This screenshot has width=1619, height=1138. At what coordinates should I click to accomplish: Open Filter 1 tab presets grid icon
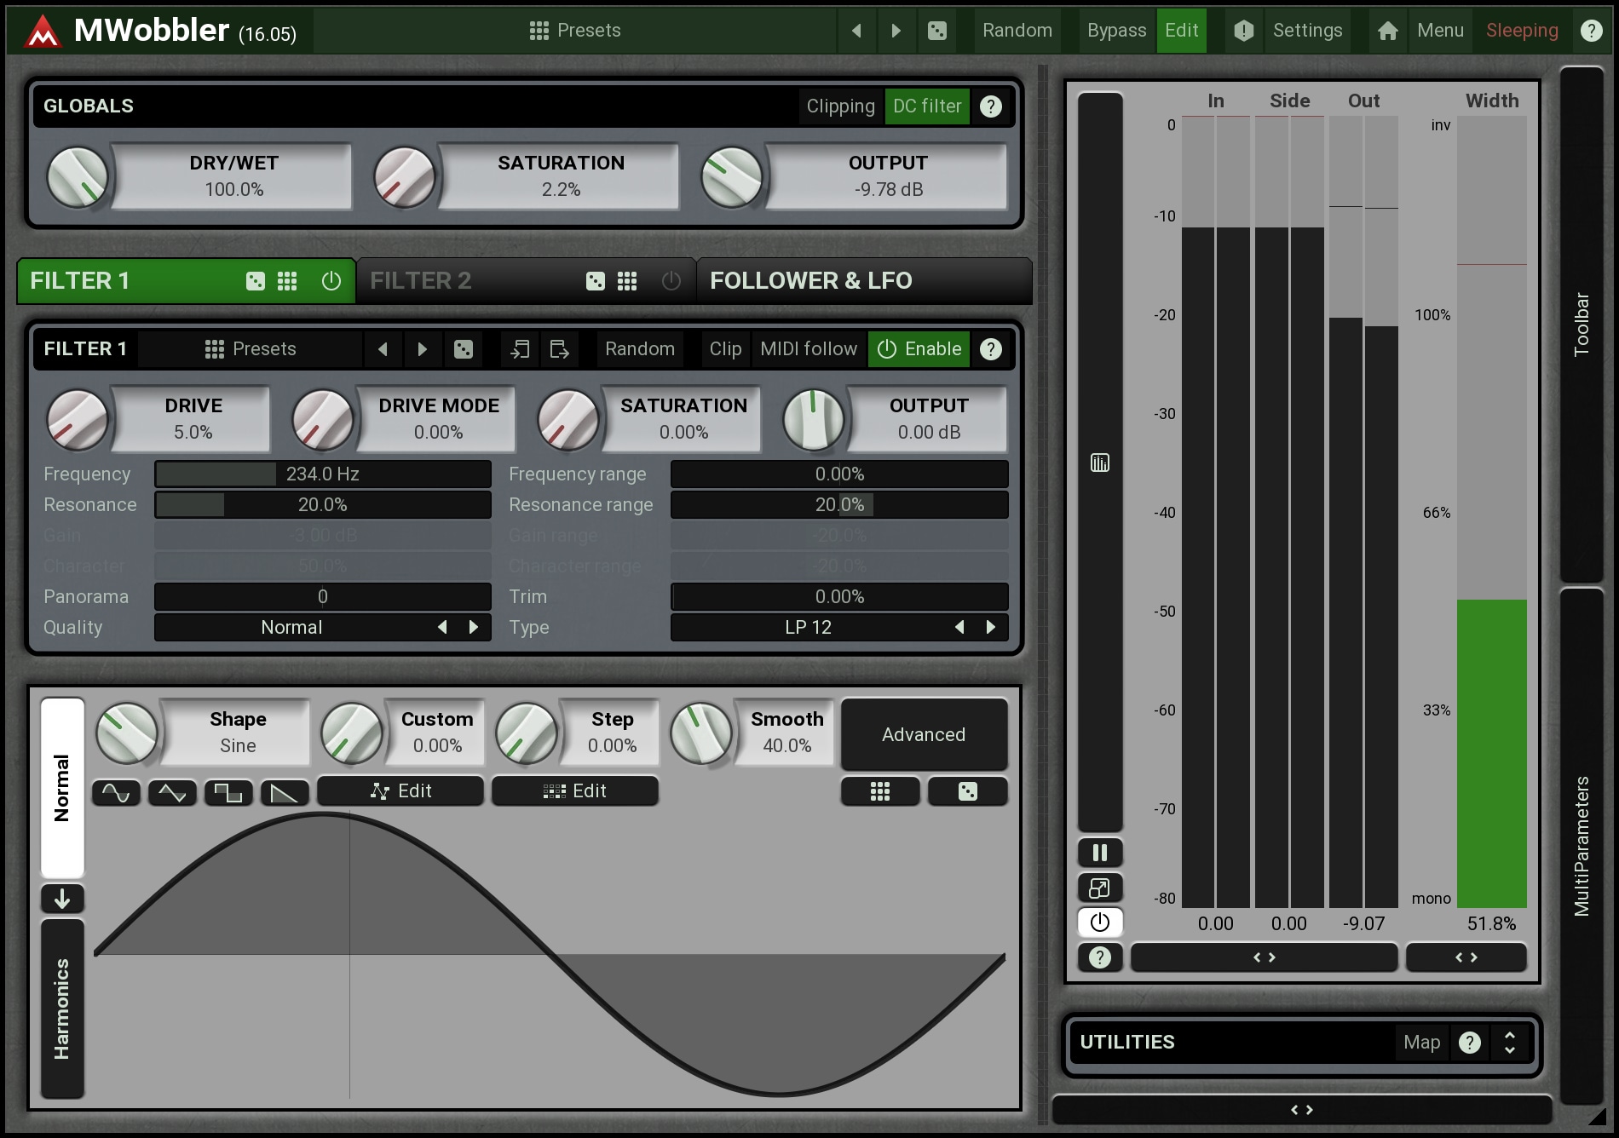tap(287, 281)
